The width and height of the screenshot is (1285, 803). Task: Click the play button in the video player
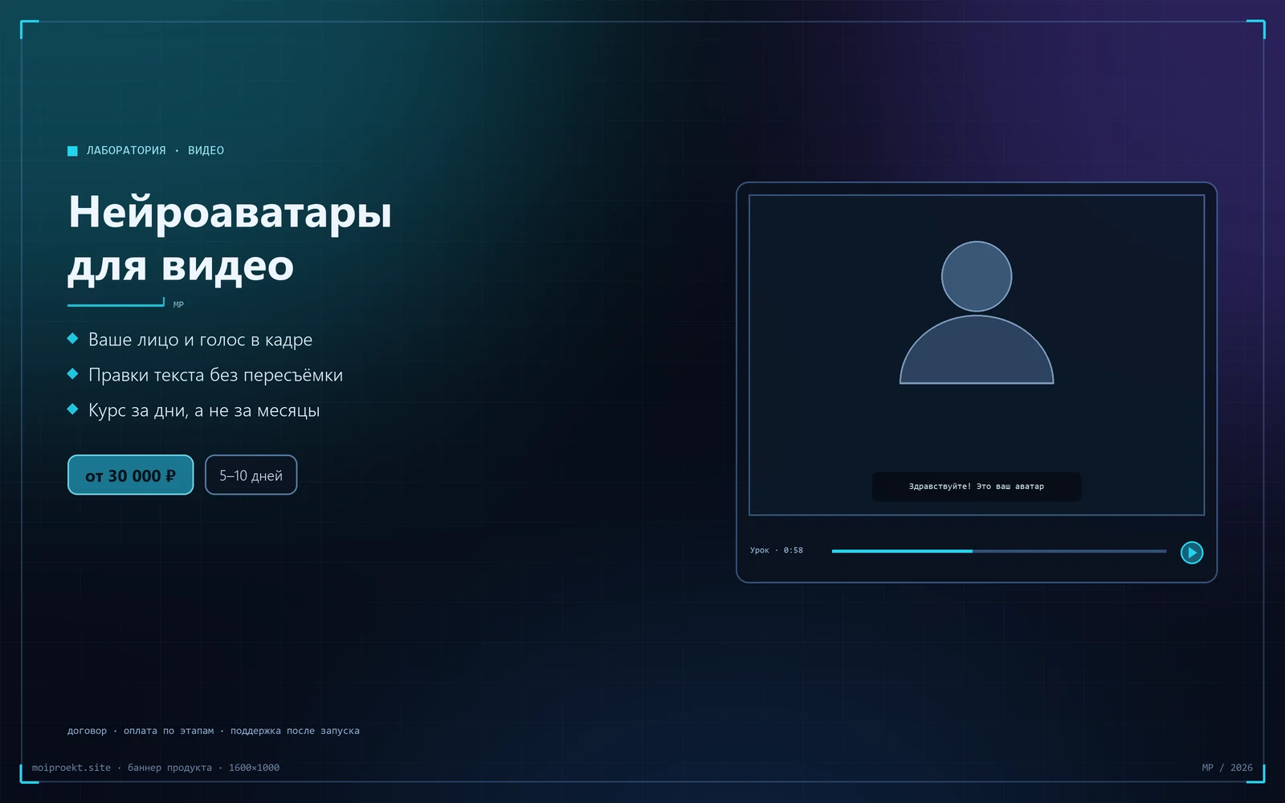point(1192,552)
